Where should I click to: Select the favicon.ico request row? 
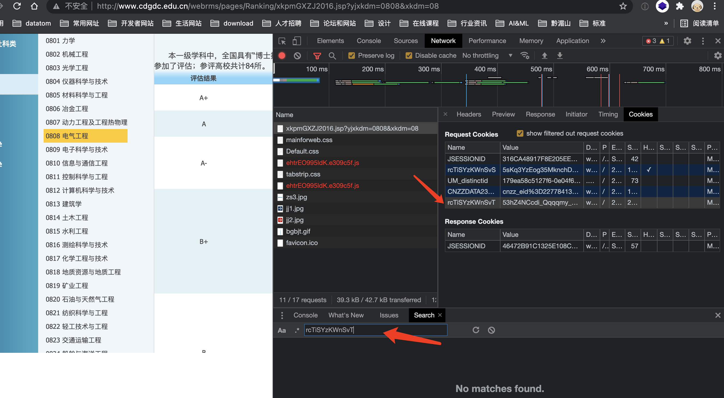pyautogui.click(x=355, y=243)
